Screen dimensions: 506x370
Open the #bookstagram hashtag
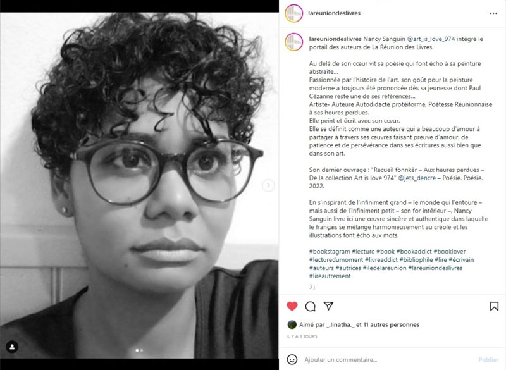pyautogui.click(x=330, y=252)
